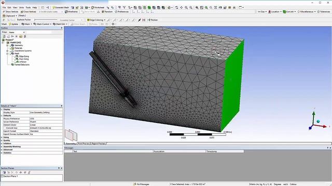Viewport: 332px width, 186px height.
Task: Click the Zoom to Fit green magnifier
Action: tap(206, 7)
